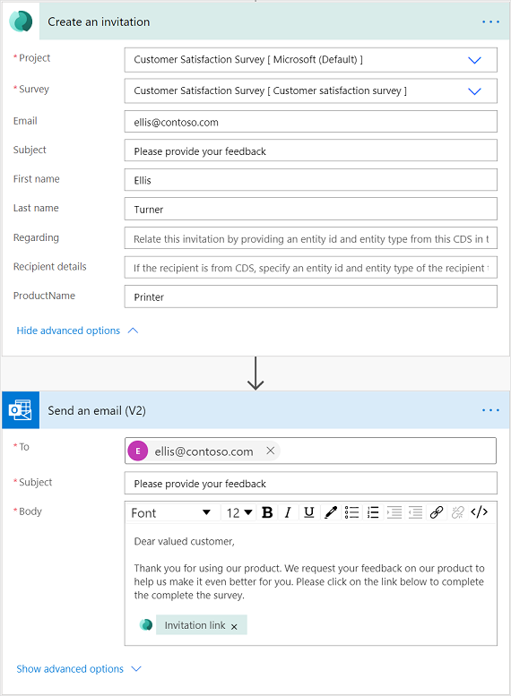Apply italic formatting in body toolbar

[288, 512]
